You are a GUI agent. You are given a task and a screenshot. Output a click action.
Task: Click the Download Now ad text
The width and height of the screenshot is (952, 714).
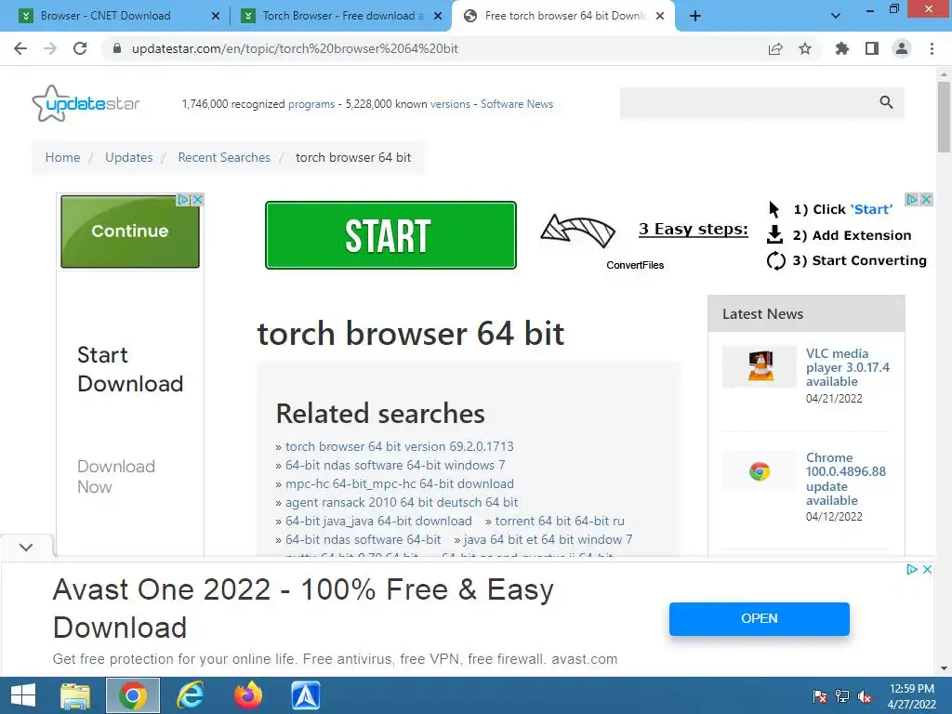116,477
